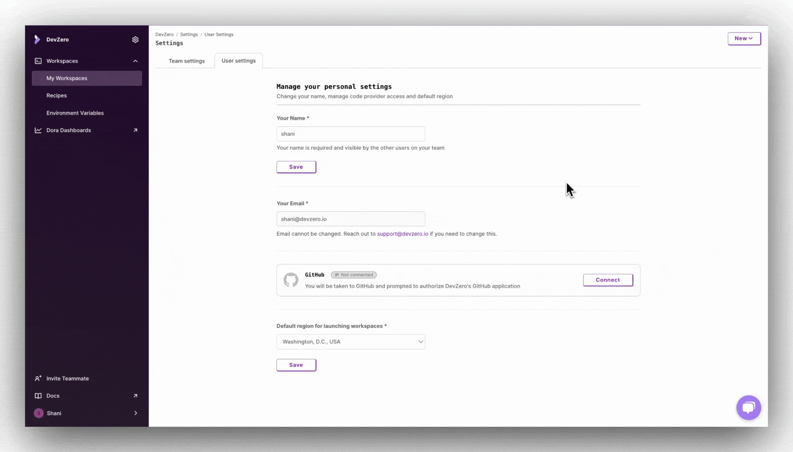This screenshot has height=452, width=793.
Task: Open the Docs book icon
Action: pos(38,395)
